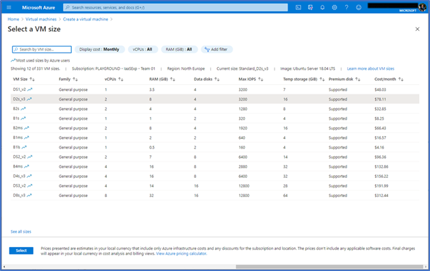
Task: Select the B2ms size name
Action: point(18,128)
